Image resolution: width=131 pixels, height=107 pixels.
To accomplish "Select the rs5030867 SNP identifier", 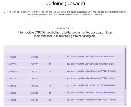I will pos(12,64).
